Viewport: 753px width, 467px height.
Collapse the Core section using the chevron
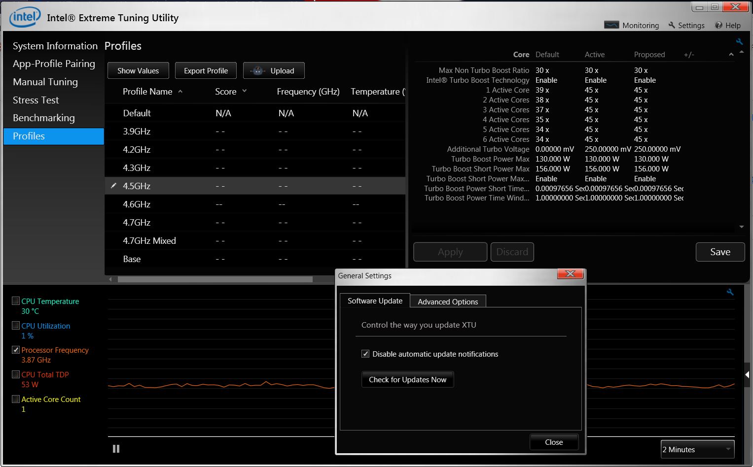point(731,55)
